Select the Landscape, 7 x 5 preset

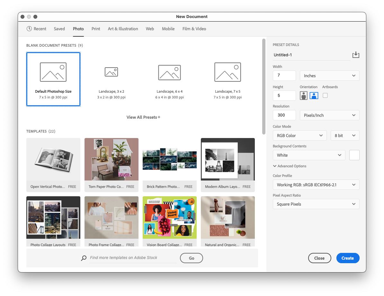tap(228, 79)
